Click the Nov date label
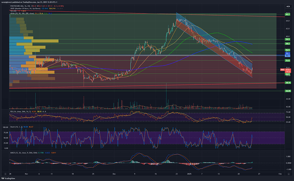This screenshot has width=294, height=181. [x=26, y=174]
